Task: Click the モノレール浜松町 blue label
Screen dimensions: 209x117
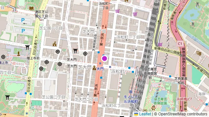Action: tap(131, 99)
